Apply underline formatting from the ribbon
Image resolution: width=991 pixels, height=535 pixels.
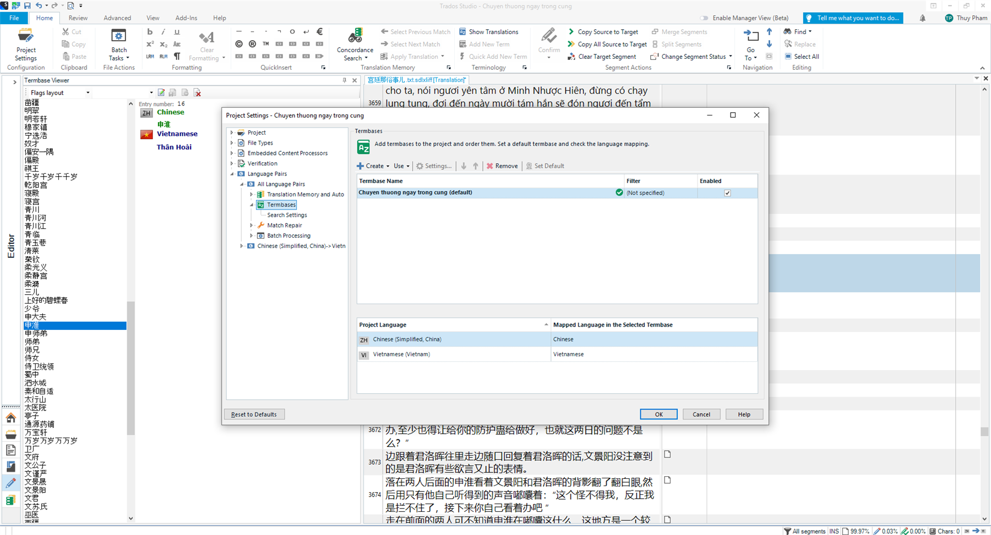pos(177,32)
